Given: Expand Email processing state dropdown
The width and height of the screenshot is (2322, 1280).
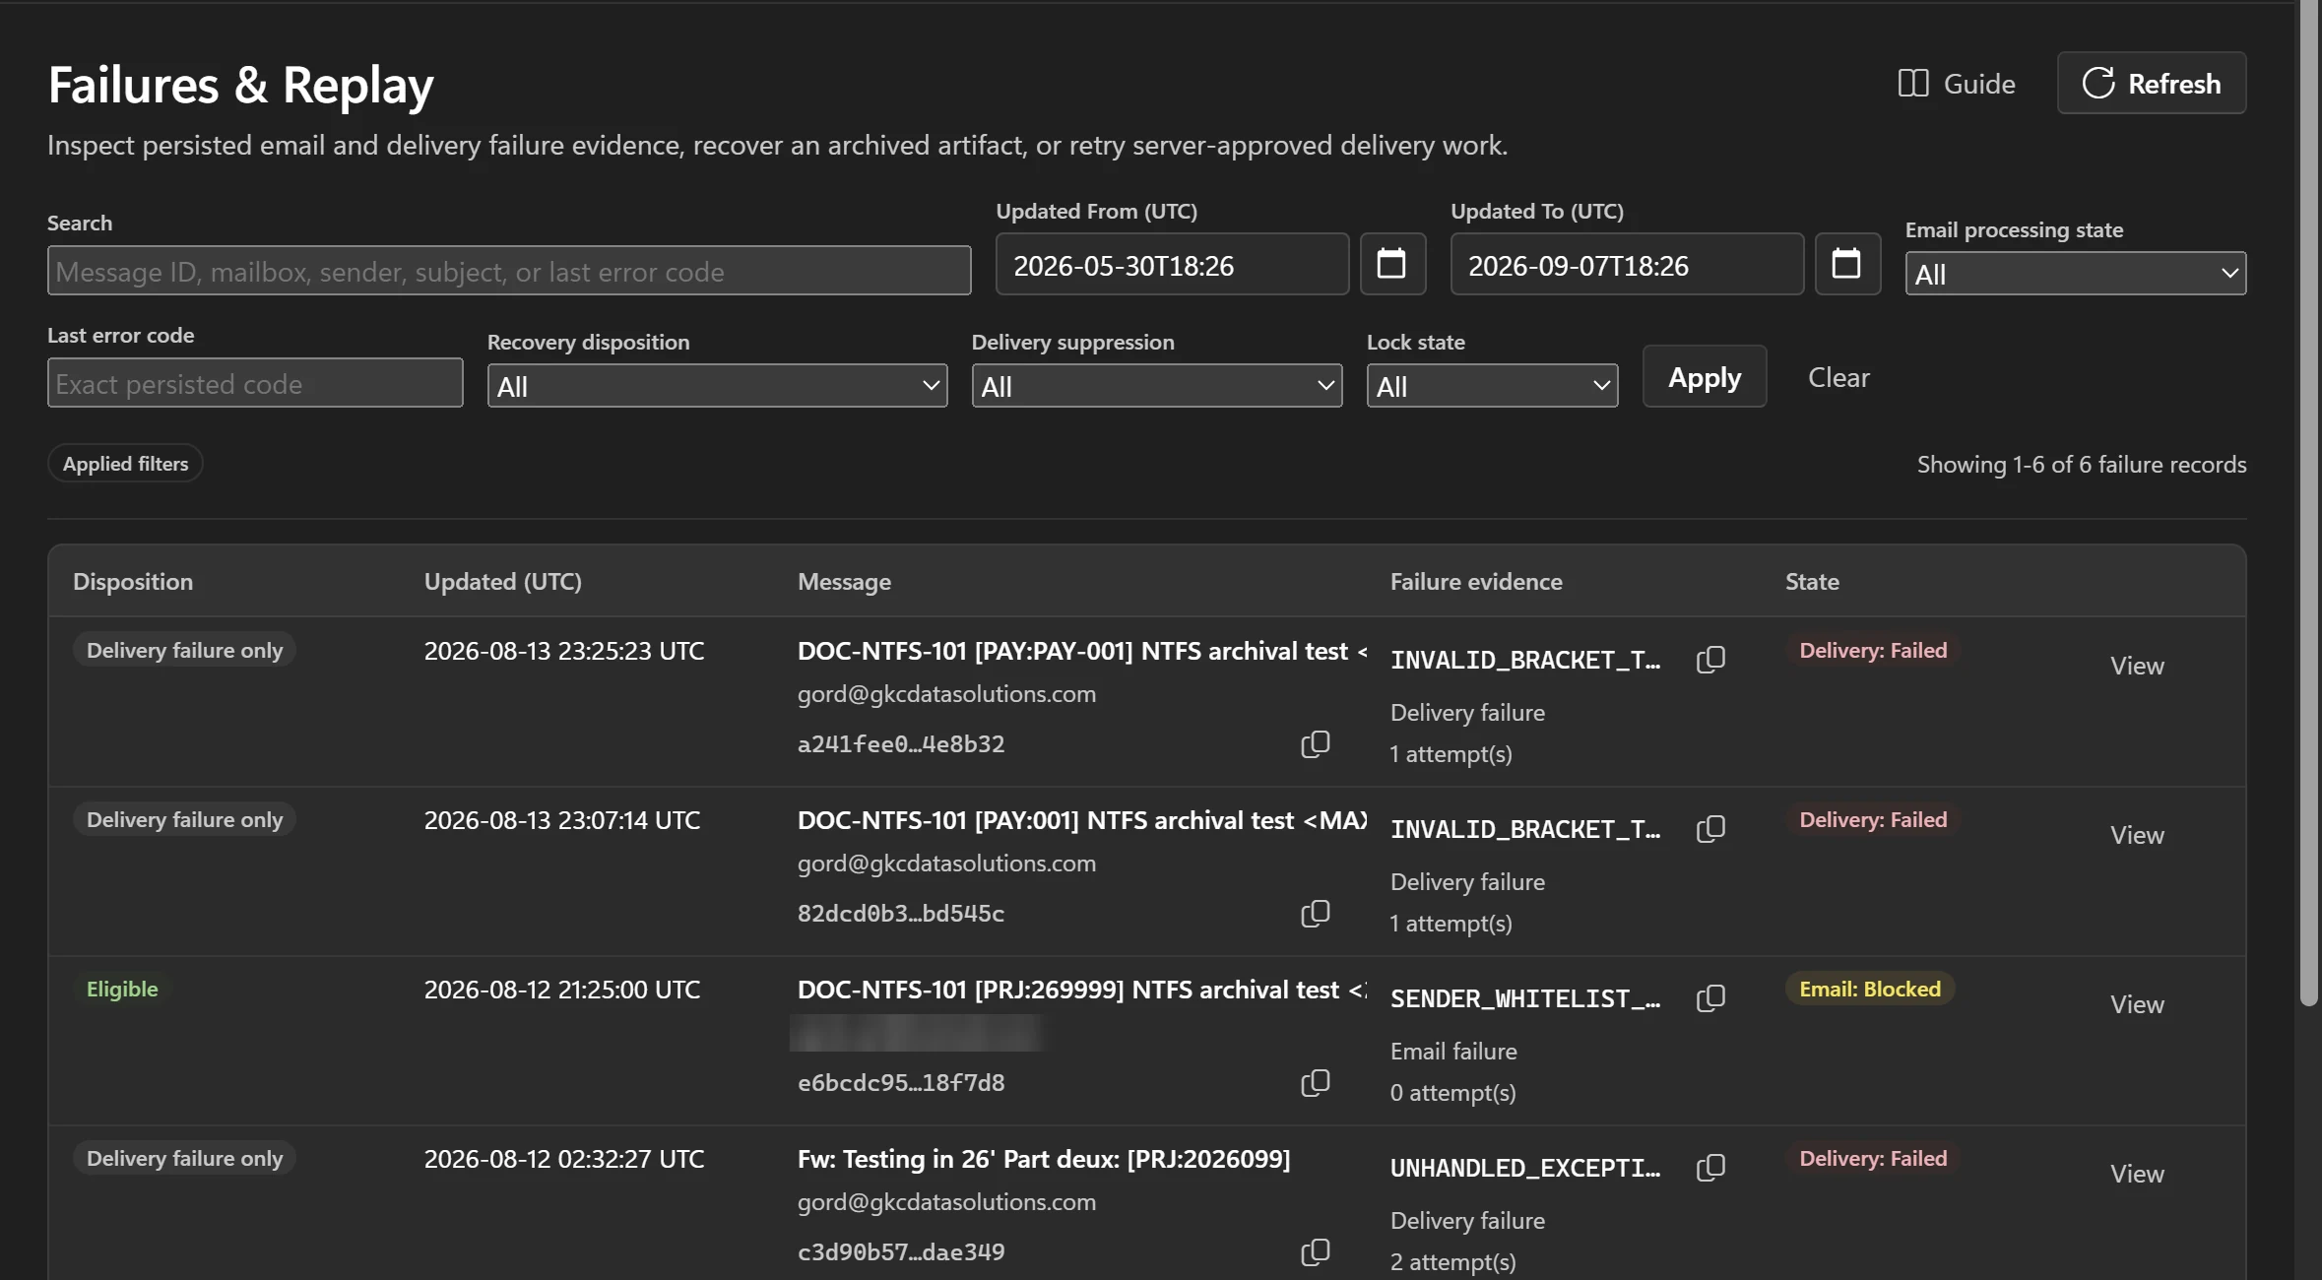Looking at the screenshot, I should pos(2075,274).
